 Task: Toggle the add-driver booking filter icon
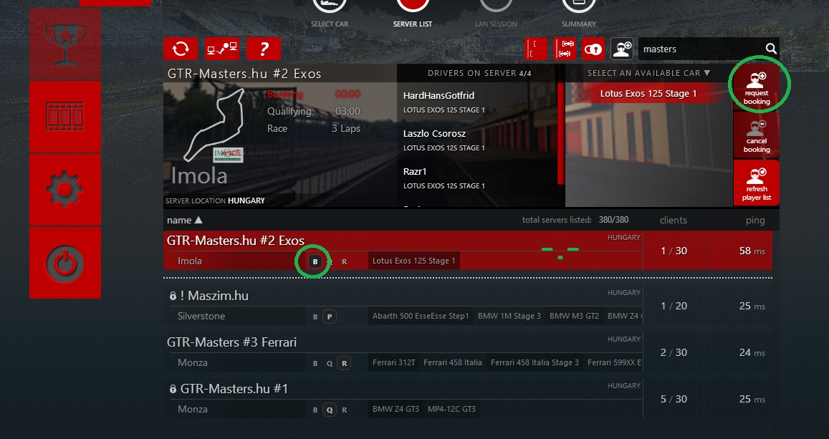(622, 49)
